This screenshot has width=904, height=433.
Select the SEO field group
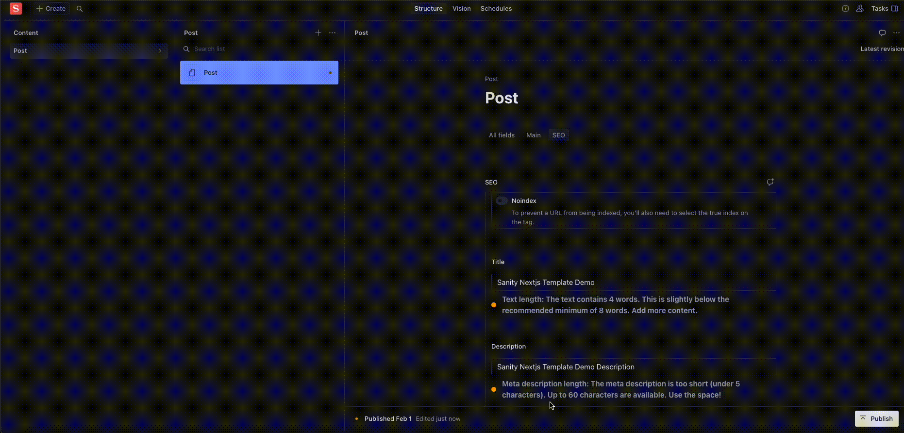pyautogui.click(x=558, y=135)
